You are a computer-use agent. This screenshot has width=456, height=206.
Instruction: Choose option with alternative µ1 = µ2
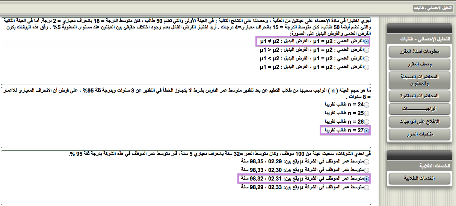tap(367, 67)
